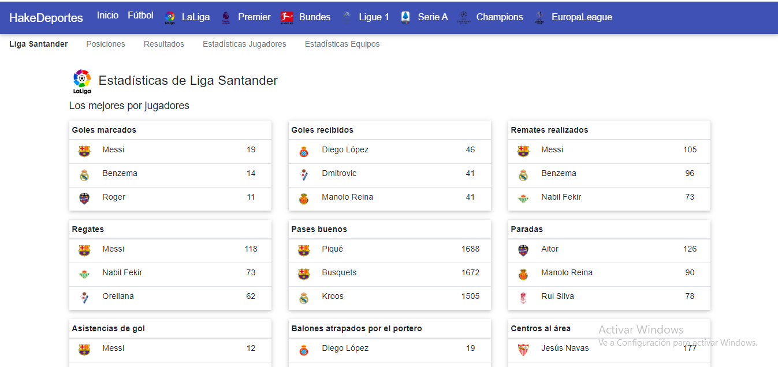The image size is (778, 367).
Task: Click the LaLiga logo in navbar
Action: (x=170, y=17)
